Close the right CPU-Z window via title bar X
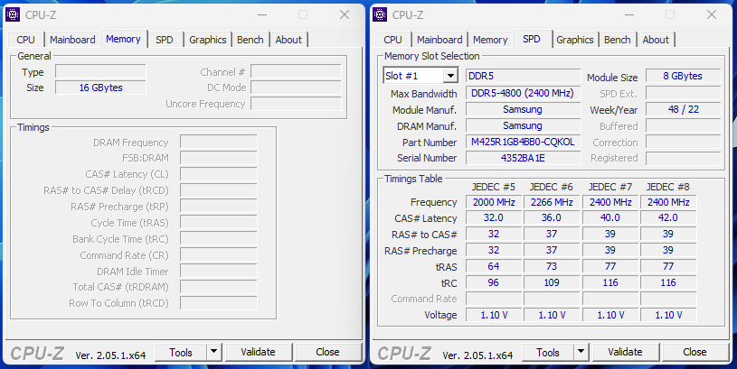 pos(712,14)
